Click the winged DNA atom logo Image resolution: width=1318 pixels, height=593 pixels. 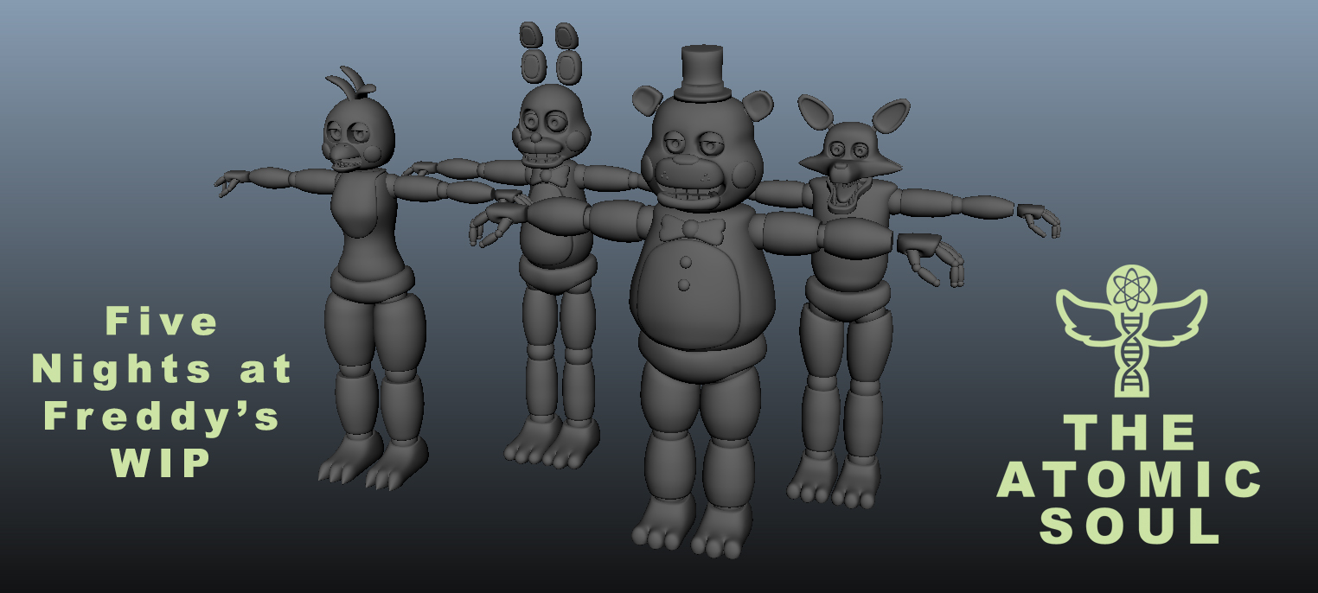pos(1131,329)
